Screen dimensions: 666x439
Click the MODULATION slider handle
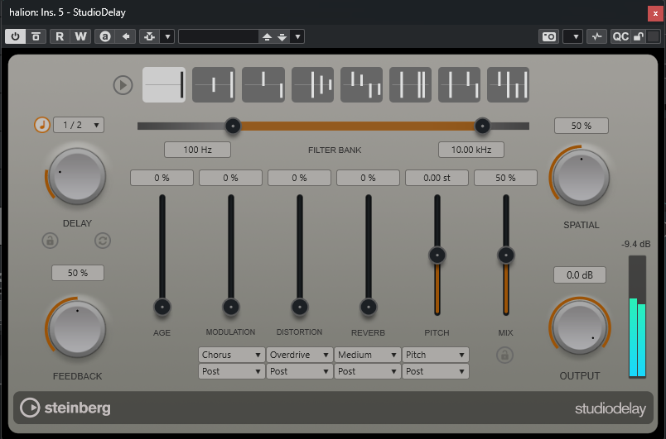[x=231, y=307]
